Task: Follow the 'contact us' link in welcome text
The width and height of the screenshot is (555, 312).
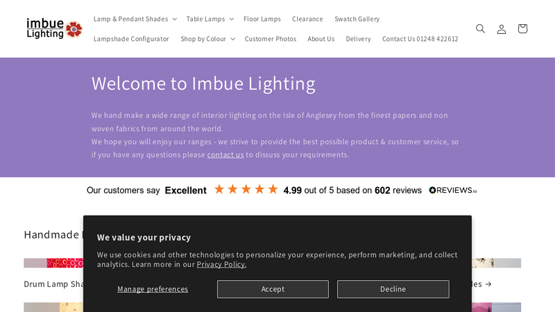Action: pos(225,155)
